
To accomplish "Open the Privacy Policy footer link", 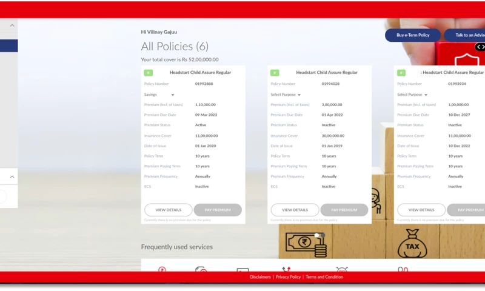I will [x=288, y=277].
